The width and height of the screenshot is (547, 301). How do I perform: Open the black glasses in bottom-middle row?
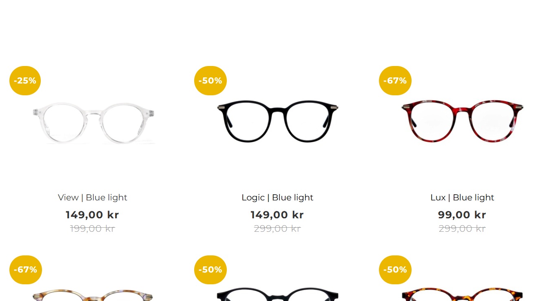(x=277, y=294)
